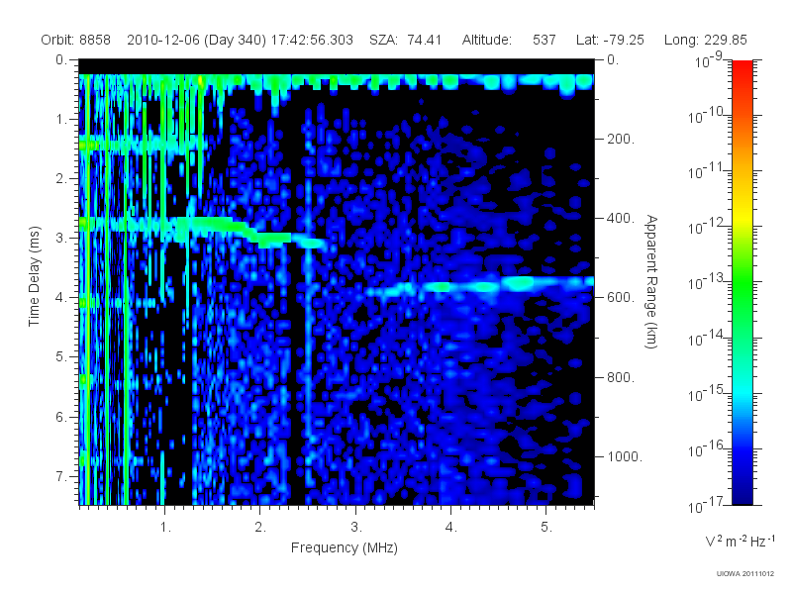Screen dimensions: 792x594
Task: Click the "Orbit: 8858" header text
Action: pyautogui.click(x=76, y=40)
